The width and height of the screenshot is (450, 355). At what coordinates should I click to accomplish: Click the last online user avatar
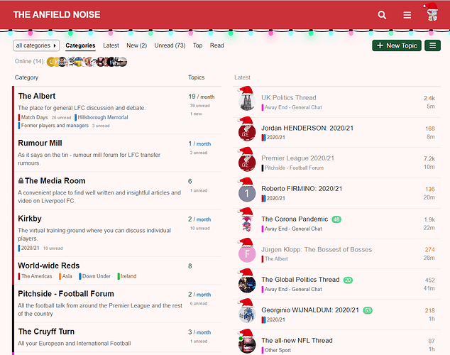coord(123,62)
